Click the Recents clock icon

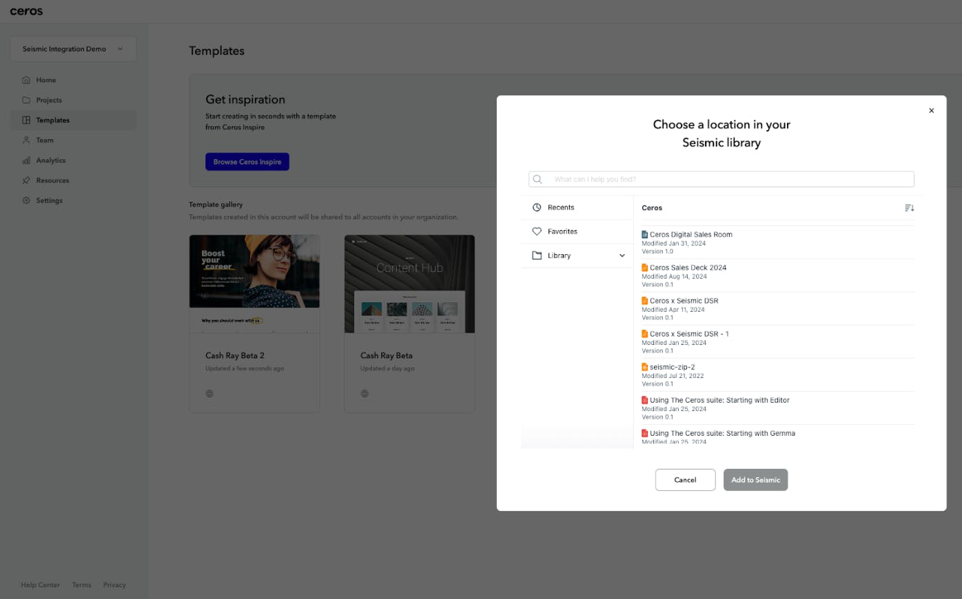coord(537,207)
